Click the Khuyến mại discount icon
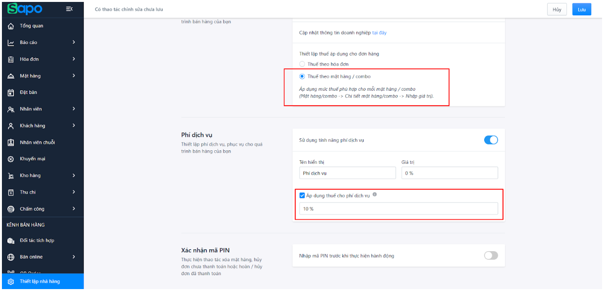Screen dimensions: 604x291 [x=11, y=159]
